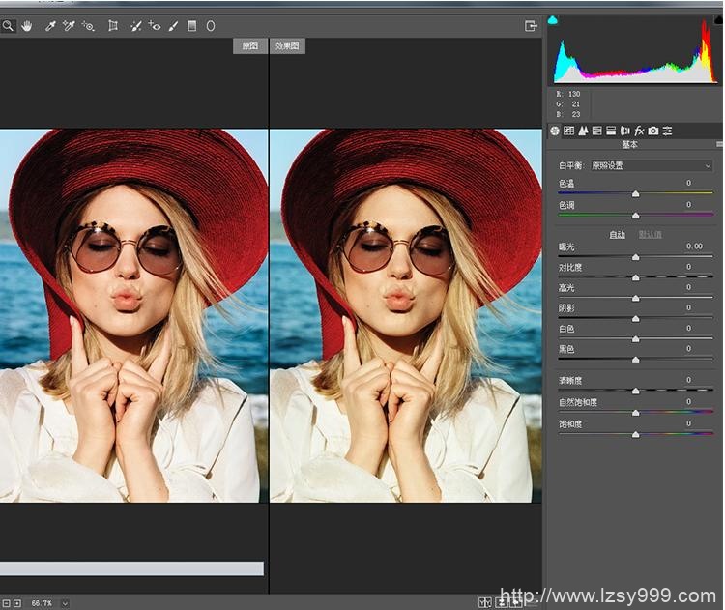The width and height of the screenshot is (725, 610).
Task: Switch to the Tone Curve panel tab
Action: point(568,131)
